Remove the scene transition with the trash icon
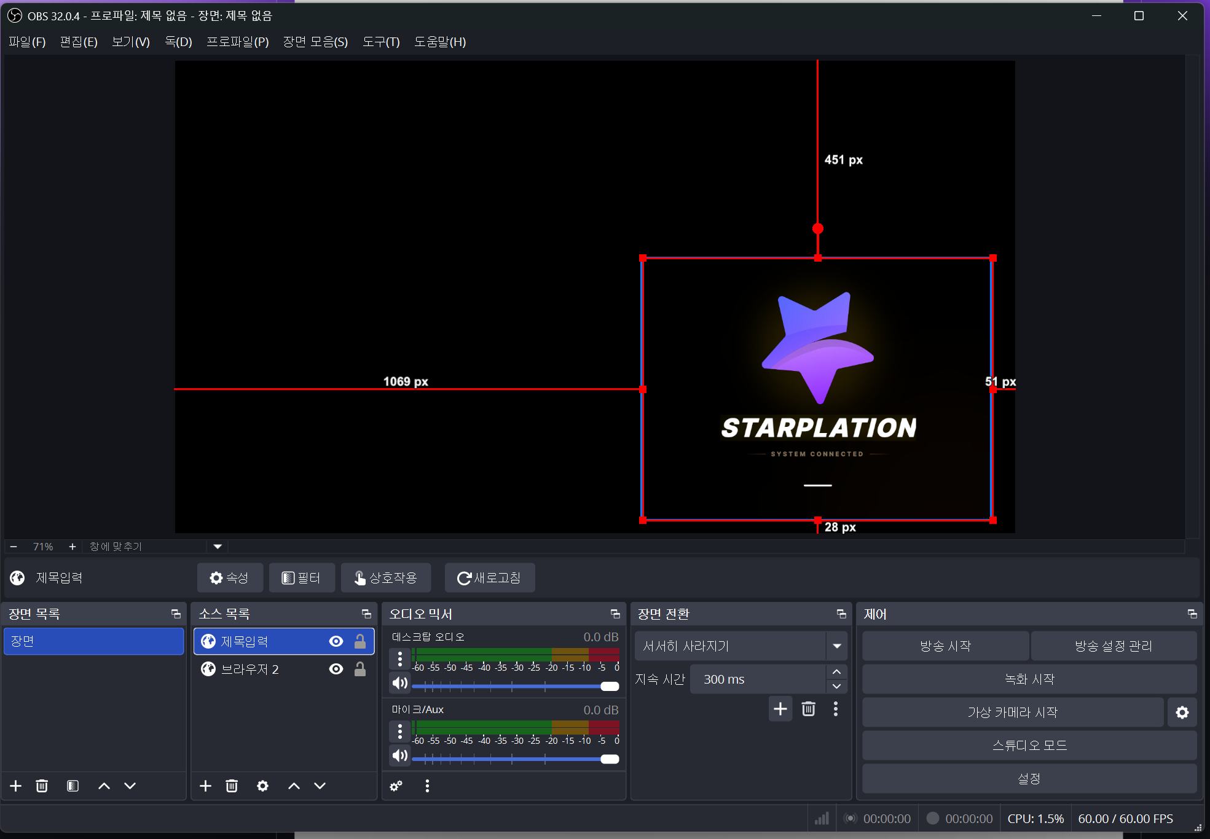The width and height of the screenshot is (1210, 839). coord(809,709)
